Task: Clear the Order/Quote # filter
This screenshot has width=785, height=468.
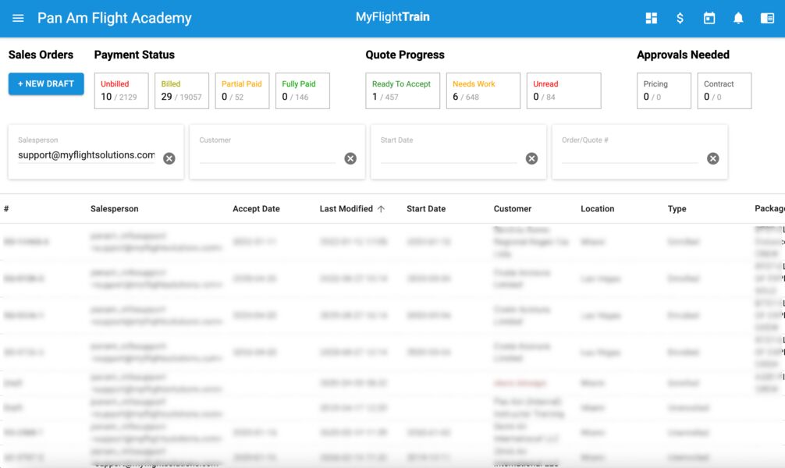Action: 713,158
